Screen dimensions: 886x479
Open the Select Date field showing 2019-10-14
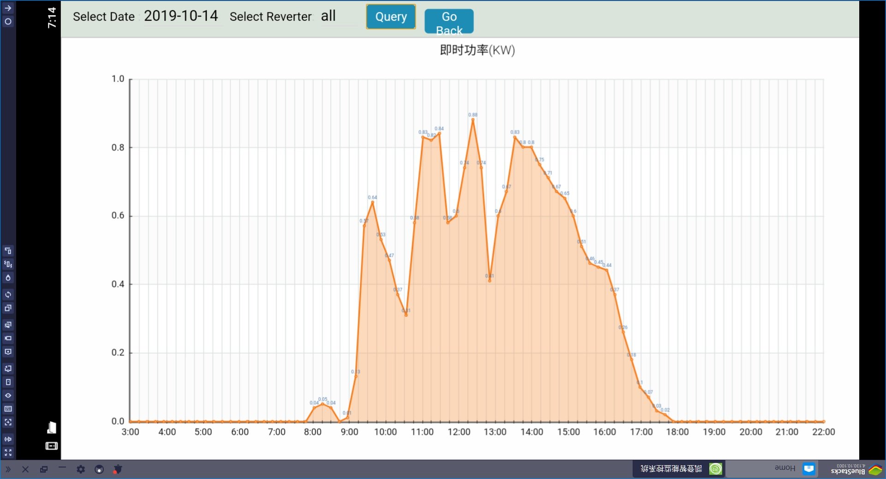181,16
